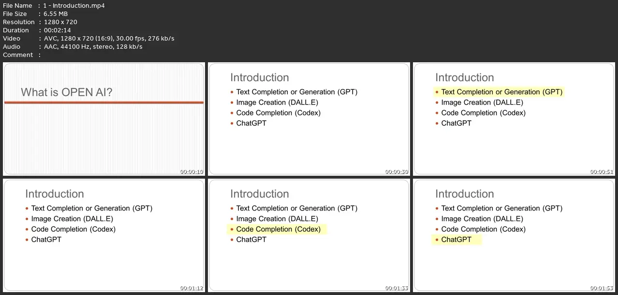Open the thumbnail stamped 00:01:33

pos(309,235)
